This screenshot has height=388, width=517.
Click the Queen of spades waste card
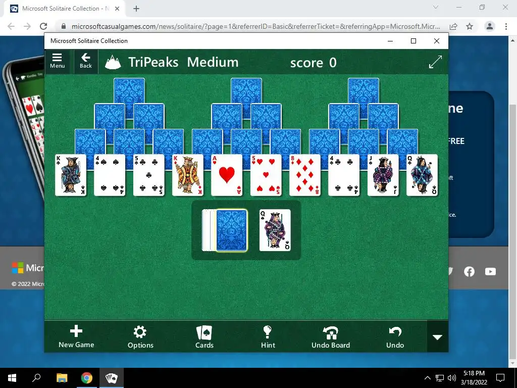[x=275, y=230]
